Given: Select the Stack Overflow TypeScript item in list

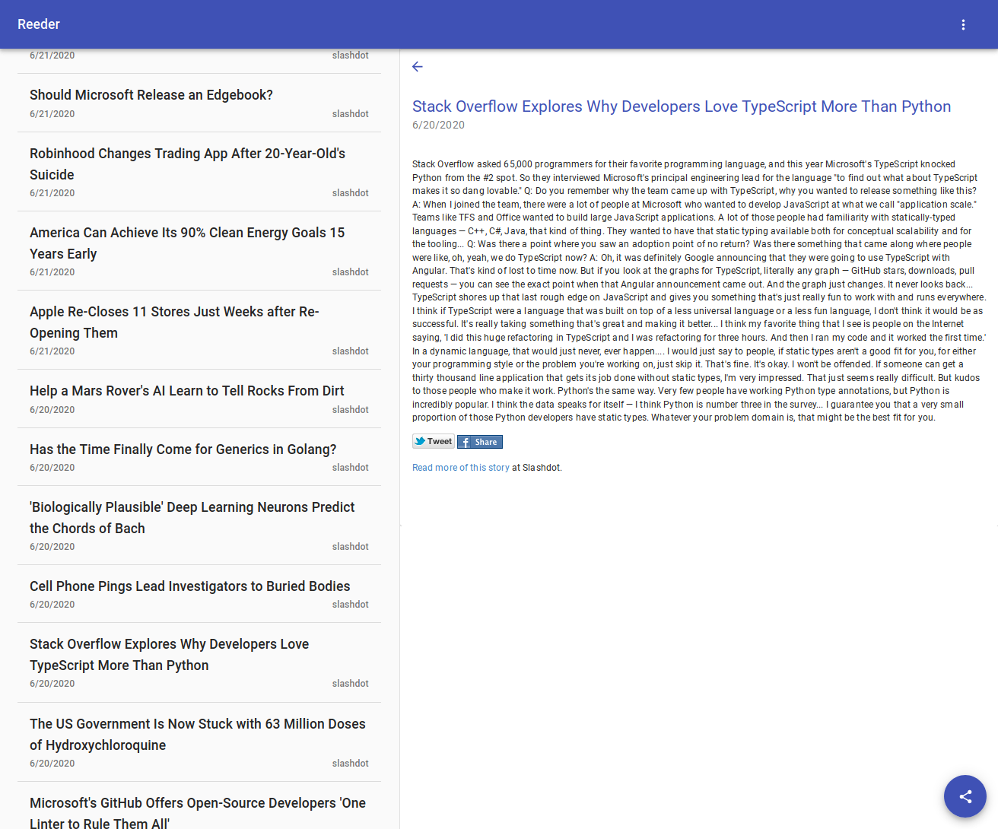Looking at the screenshot, I should [199, 662].
